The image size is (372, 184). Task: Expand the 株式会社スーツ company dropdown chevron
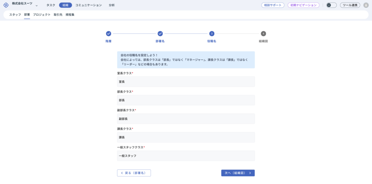coord(37,5)
